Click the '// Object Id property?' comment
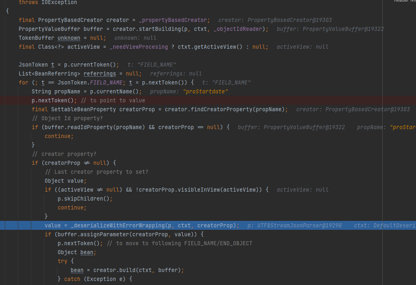Screen dimensions: 416x285 [x=67, y=119]
